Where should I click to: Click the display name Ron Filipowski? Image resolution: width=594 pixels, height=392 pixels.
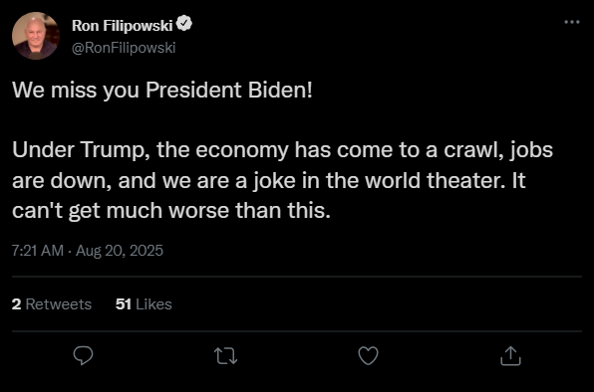[122, 26]
